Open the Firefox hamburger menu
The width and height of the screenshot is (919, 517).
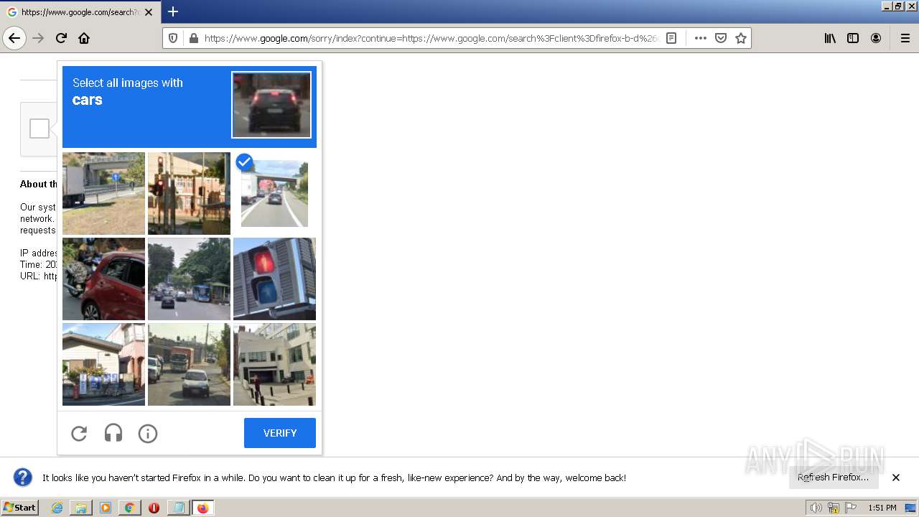(905, 38)
